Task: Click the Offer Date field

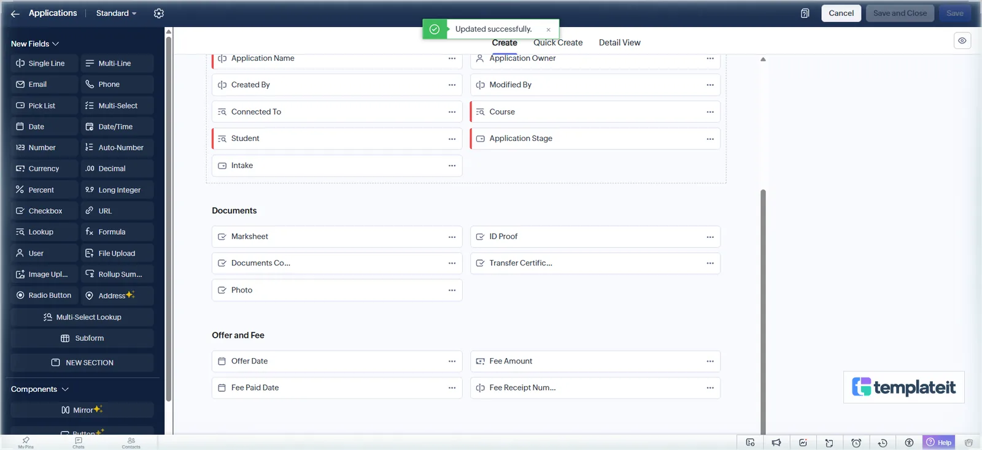Action: point(337,362)
